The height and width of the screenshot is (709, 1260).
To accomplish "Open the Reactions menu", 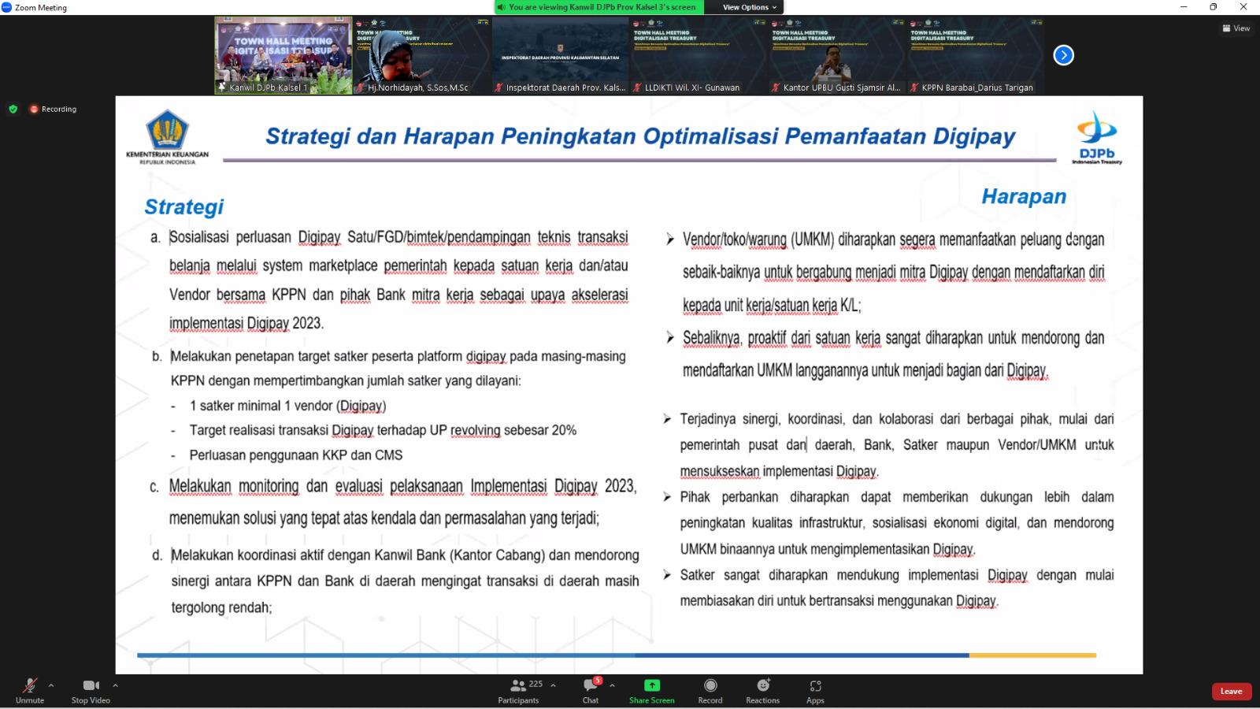I will coord(762,686).
